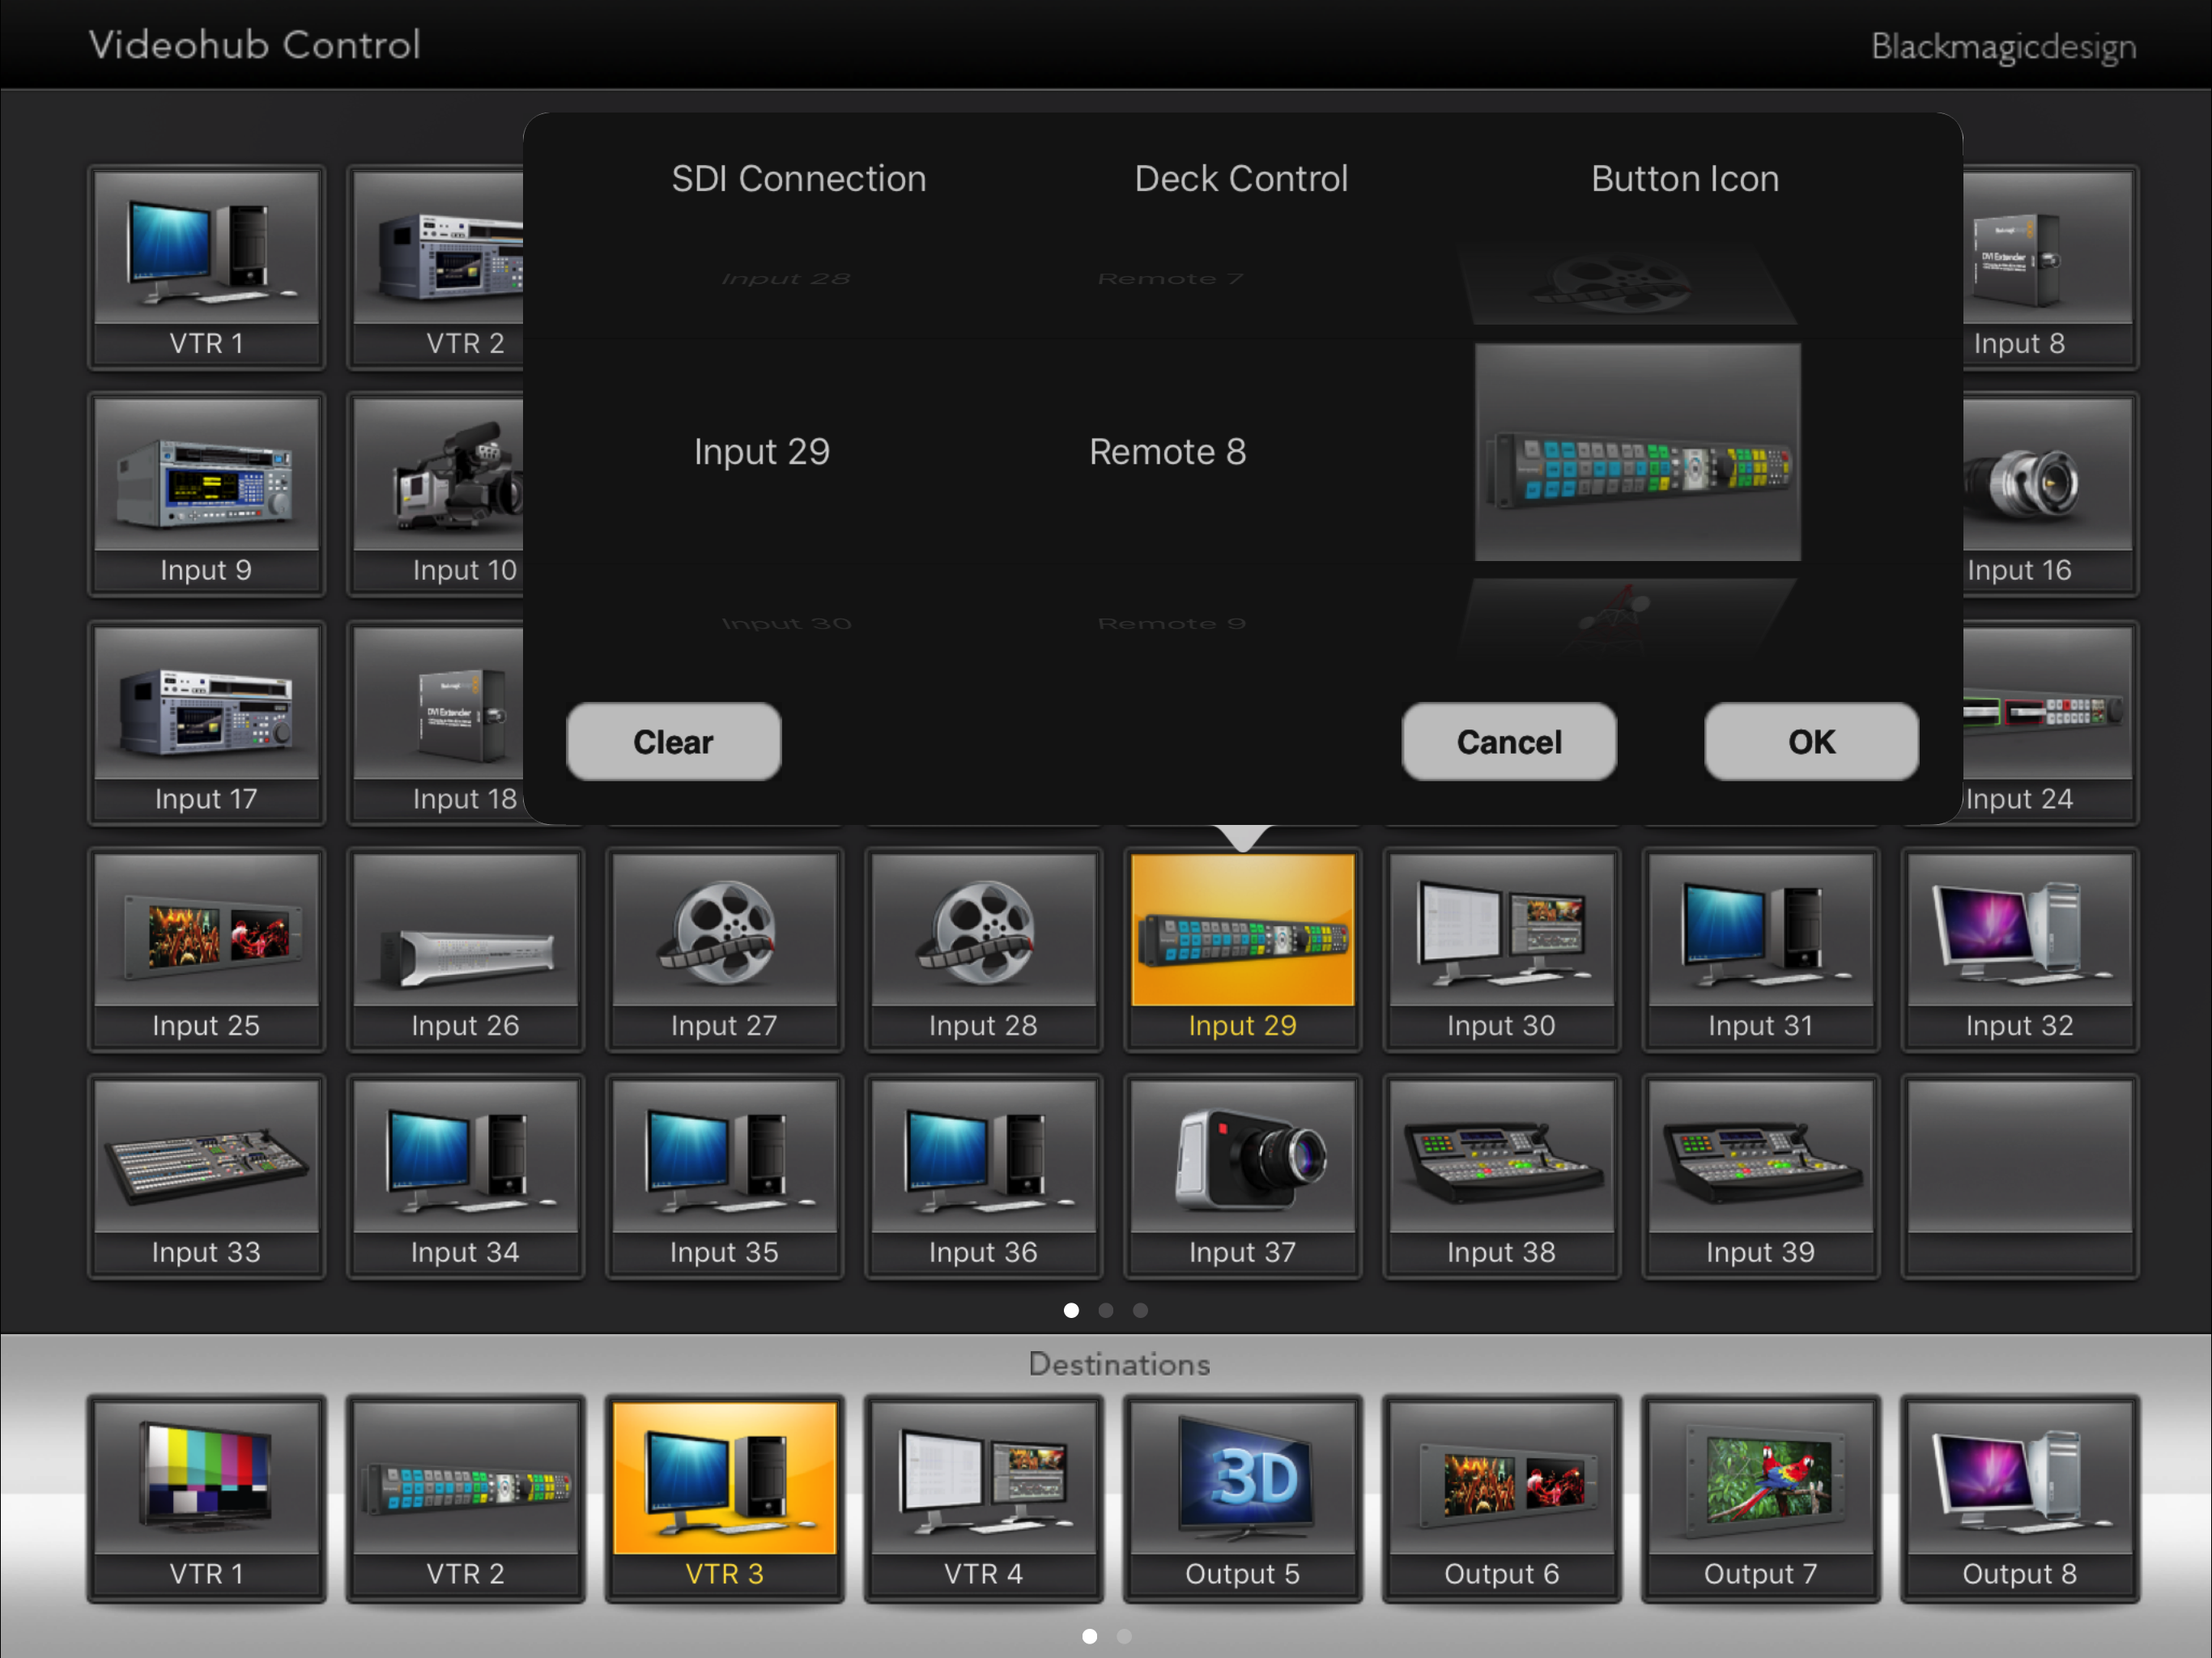Select VTR 1 color bars destination

pos(206,1499)
